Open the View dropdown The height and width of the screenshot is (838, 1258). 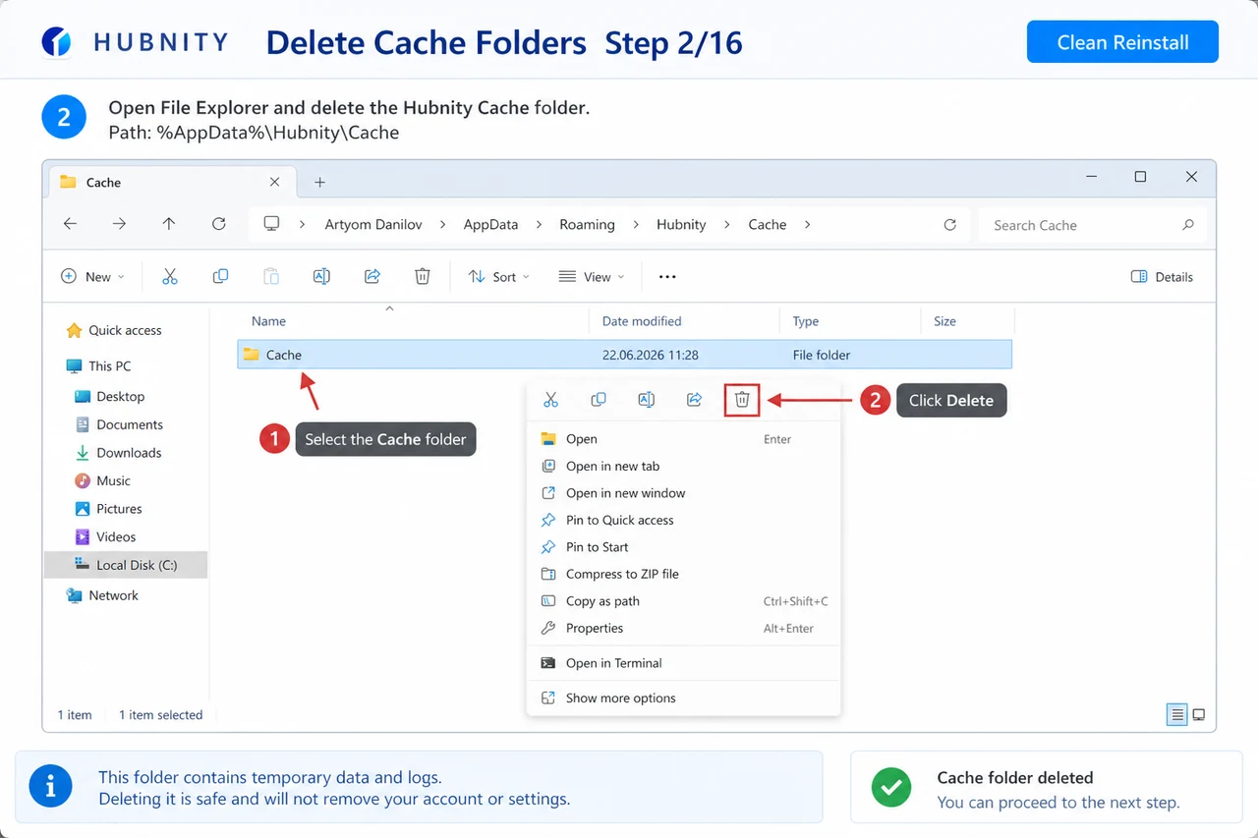coord(592,277)
